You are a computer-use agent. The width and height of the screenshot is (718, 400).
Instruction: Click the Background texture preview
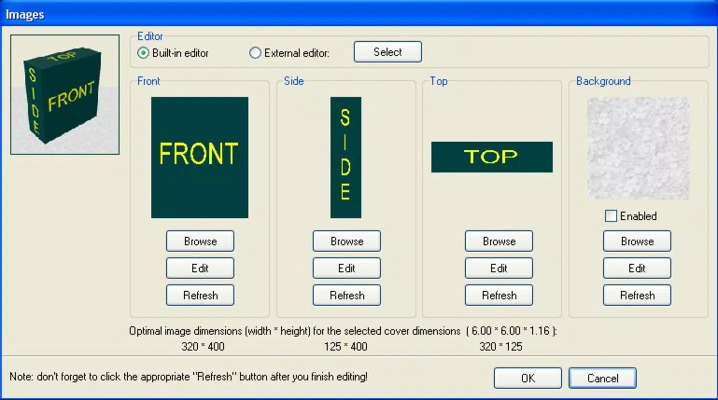point(638,148)
